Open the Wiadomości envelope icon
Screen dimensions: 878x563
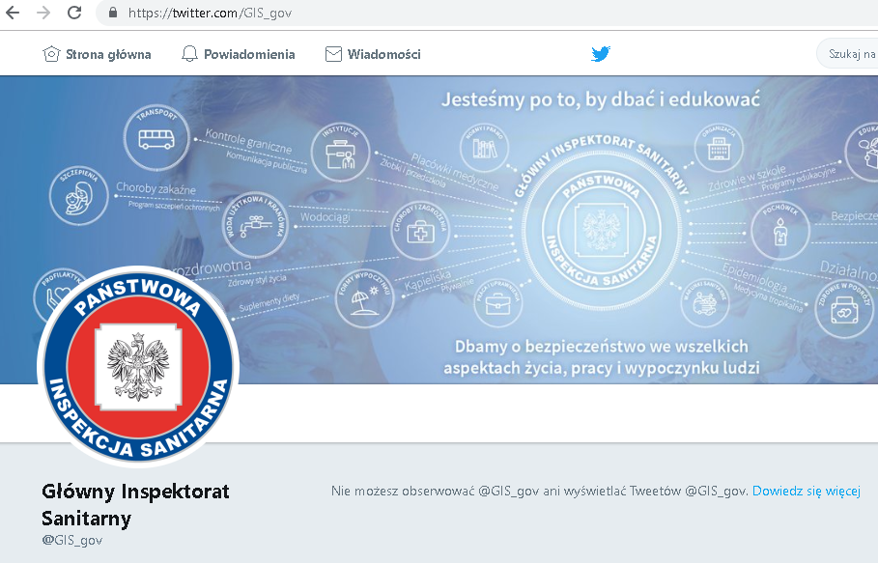(x=333, y=54)
